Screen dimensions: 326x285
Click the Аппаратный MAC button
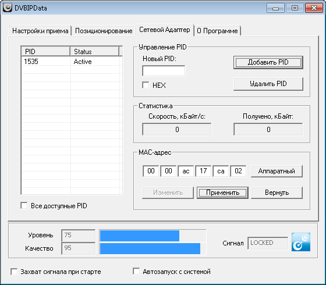tap(277, 171)
